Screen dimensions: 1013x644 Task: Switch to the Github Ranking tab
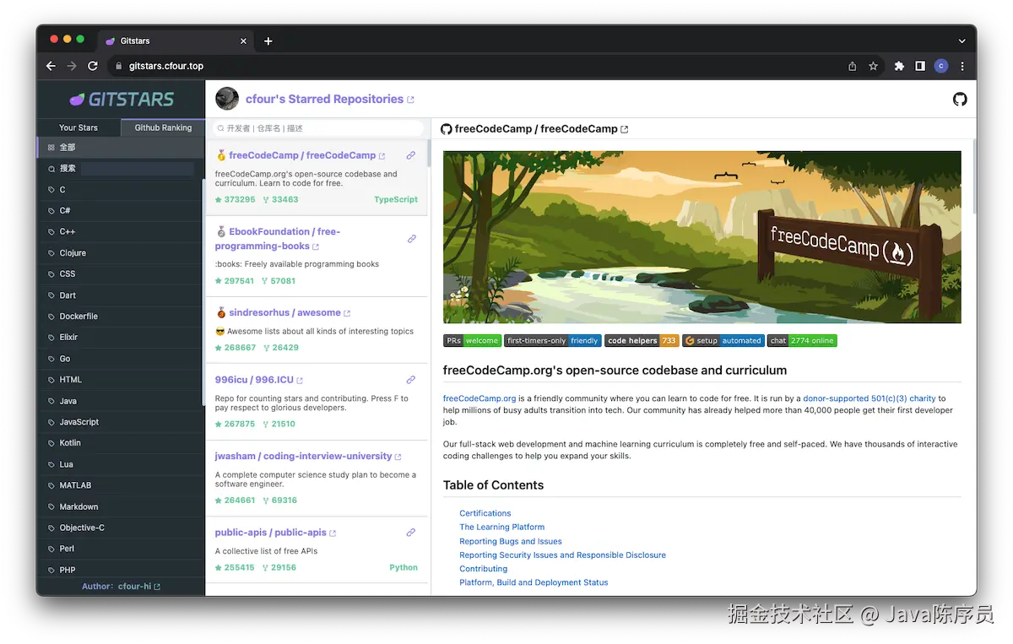[163, 127]
